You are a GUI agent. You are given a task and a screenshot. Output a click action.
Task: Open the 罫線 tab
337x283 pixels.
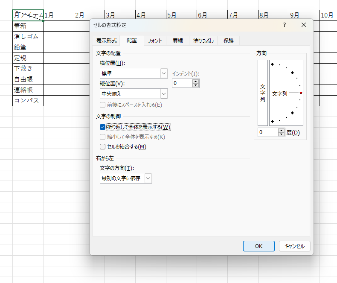tap(178, 41)
